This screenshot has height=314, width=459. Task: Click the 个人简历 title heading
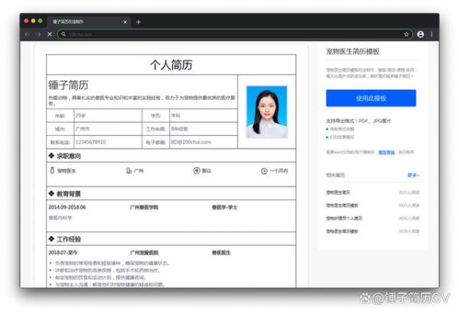tap(171, 63)
